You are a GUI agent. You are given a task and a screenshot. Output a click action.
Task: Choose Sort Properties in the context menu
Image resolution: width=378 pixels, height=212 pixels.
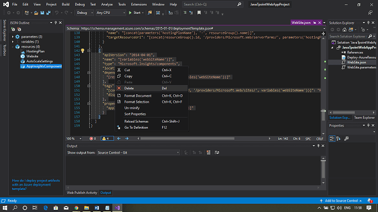(152, 114)
